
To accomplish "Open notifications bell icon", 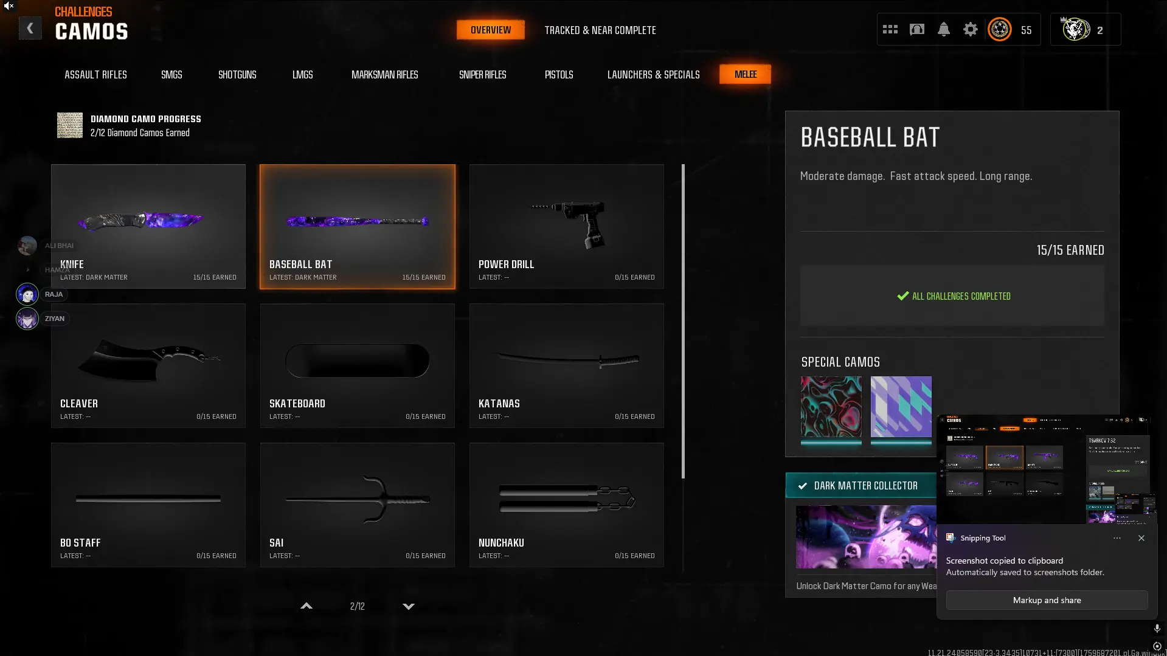I will [x=944, y=29].
